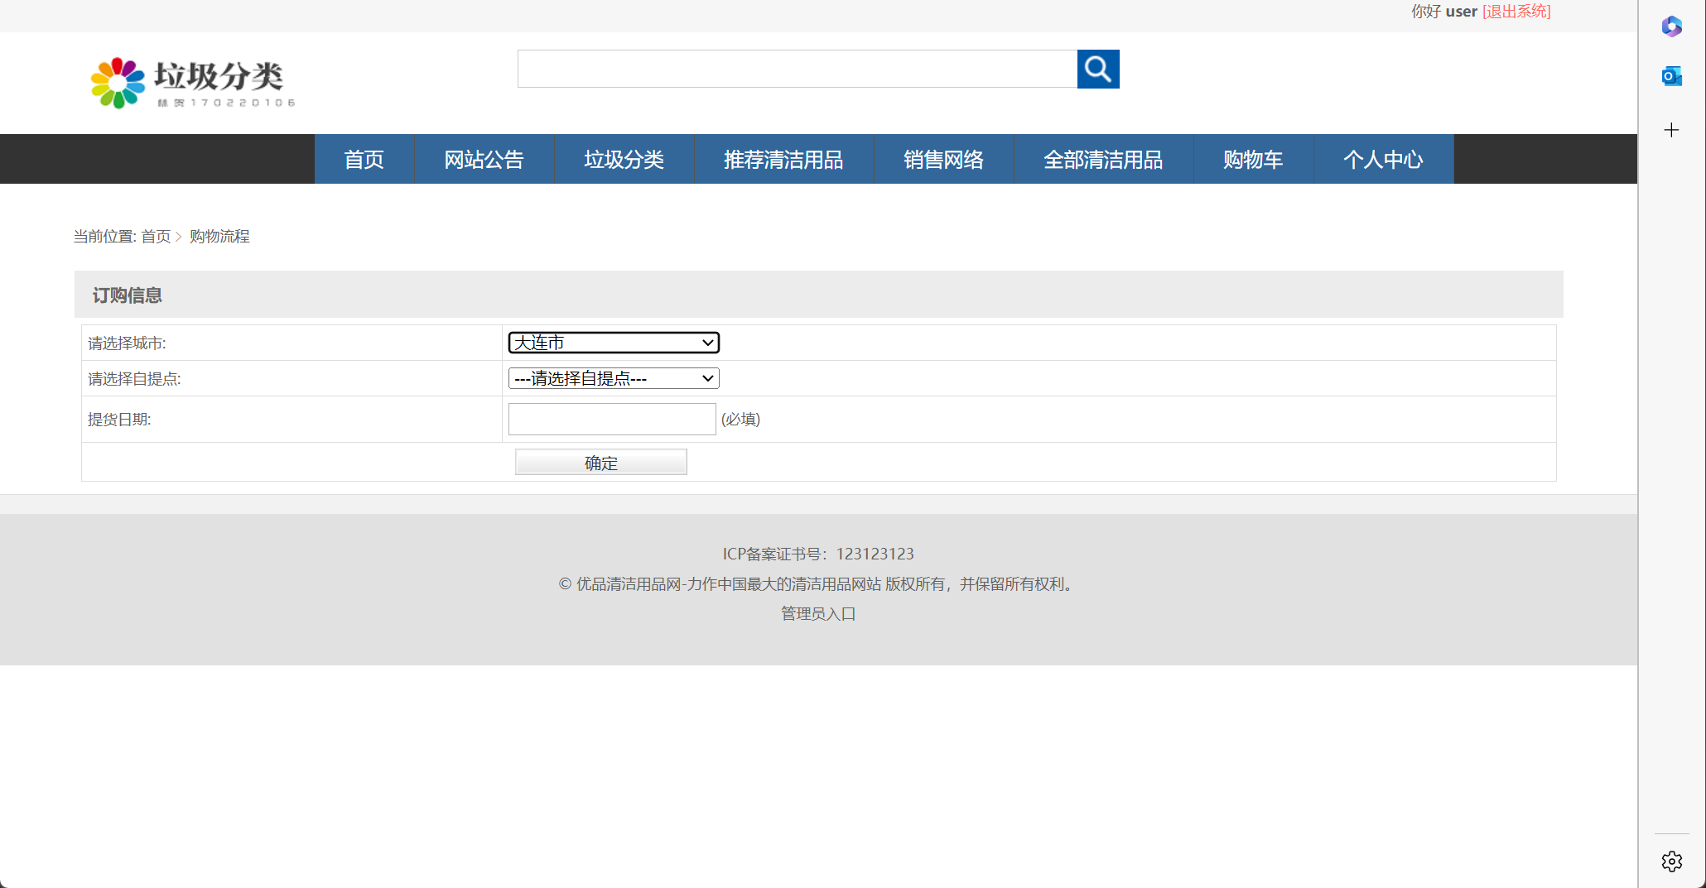Click the 首页 breadcrumb link
The image size is (1706, 888).
tap(157, 236)
